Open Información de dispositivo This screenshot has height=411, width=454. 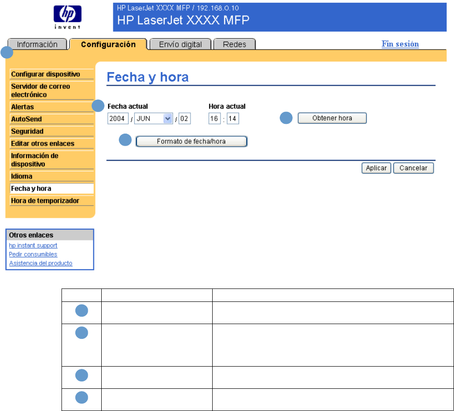(52, 160)
